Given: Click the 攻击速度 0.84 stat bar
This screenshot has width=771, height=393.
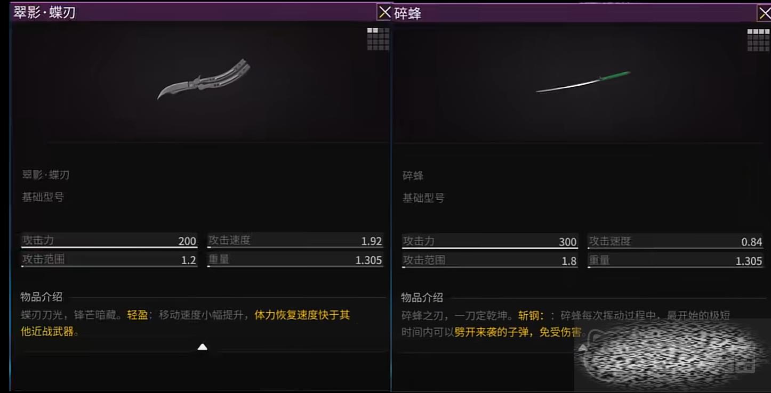Looking at the screenshot, I should pyautogui.click(x=676, y=242).
